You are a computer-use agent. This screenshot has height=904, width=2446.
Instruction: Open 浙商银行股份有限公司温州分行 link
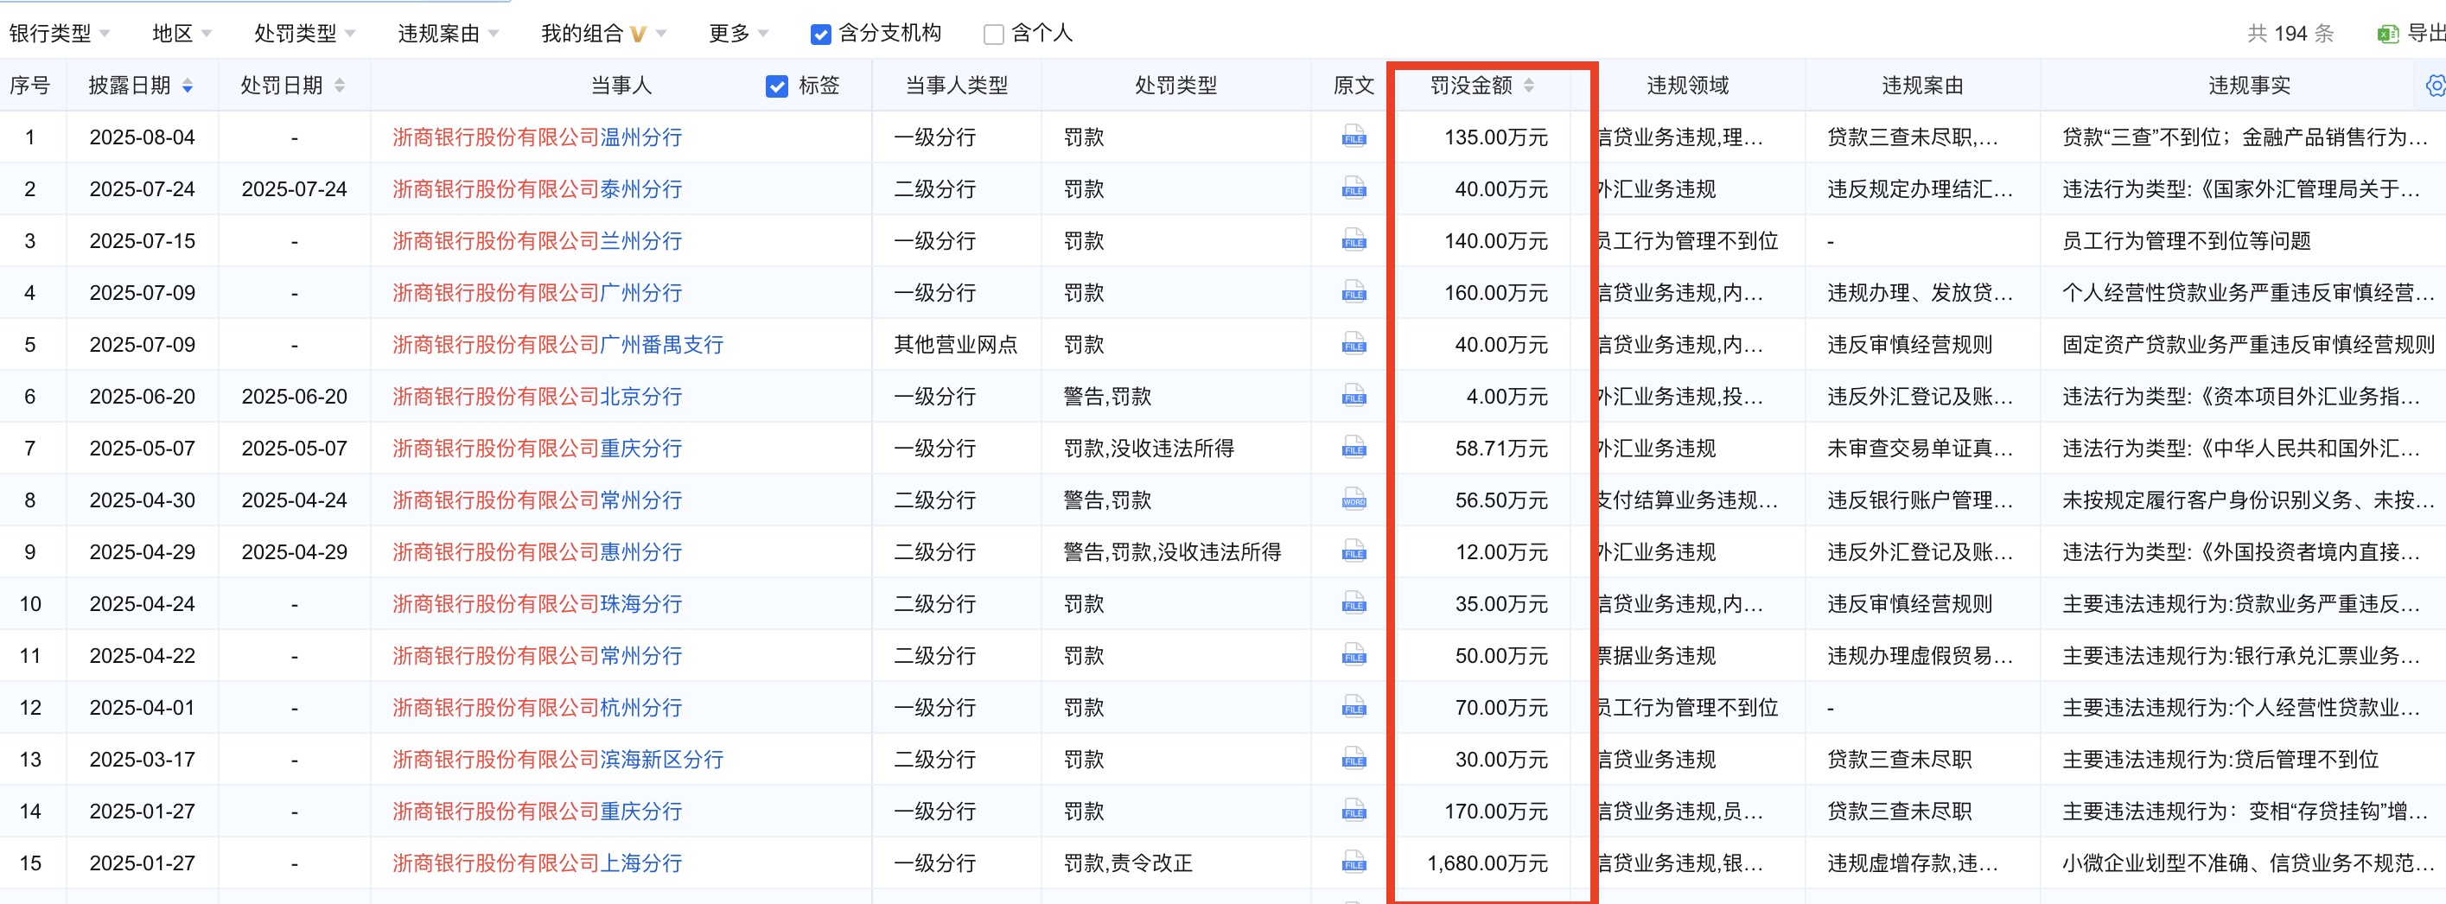pyautogui.click(x=538, y=137)
